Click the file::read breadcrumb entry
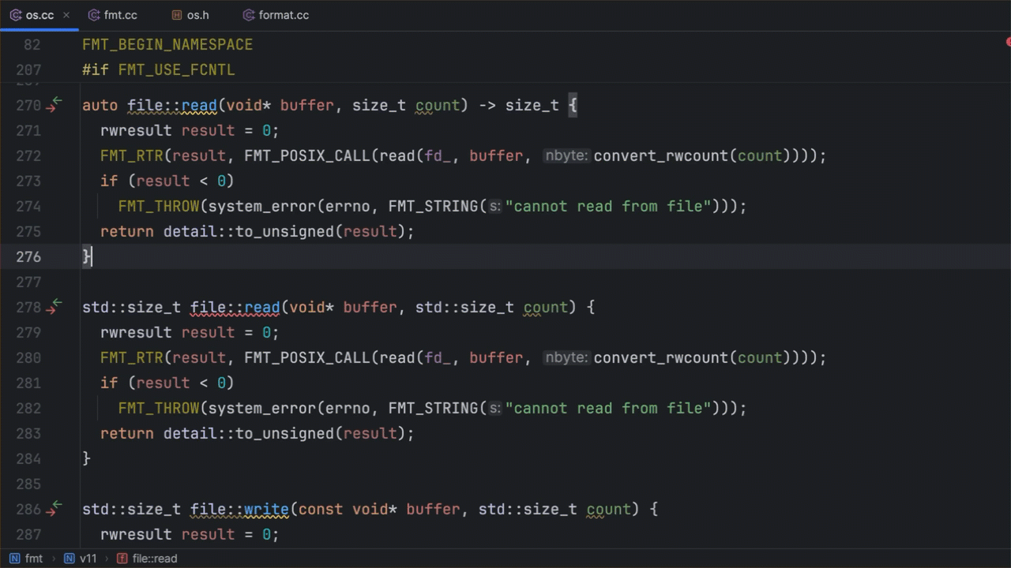This screenshot has height=568, width=1011. [x=155, y=559]
